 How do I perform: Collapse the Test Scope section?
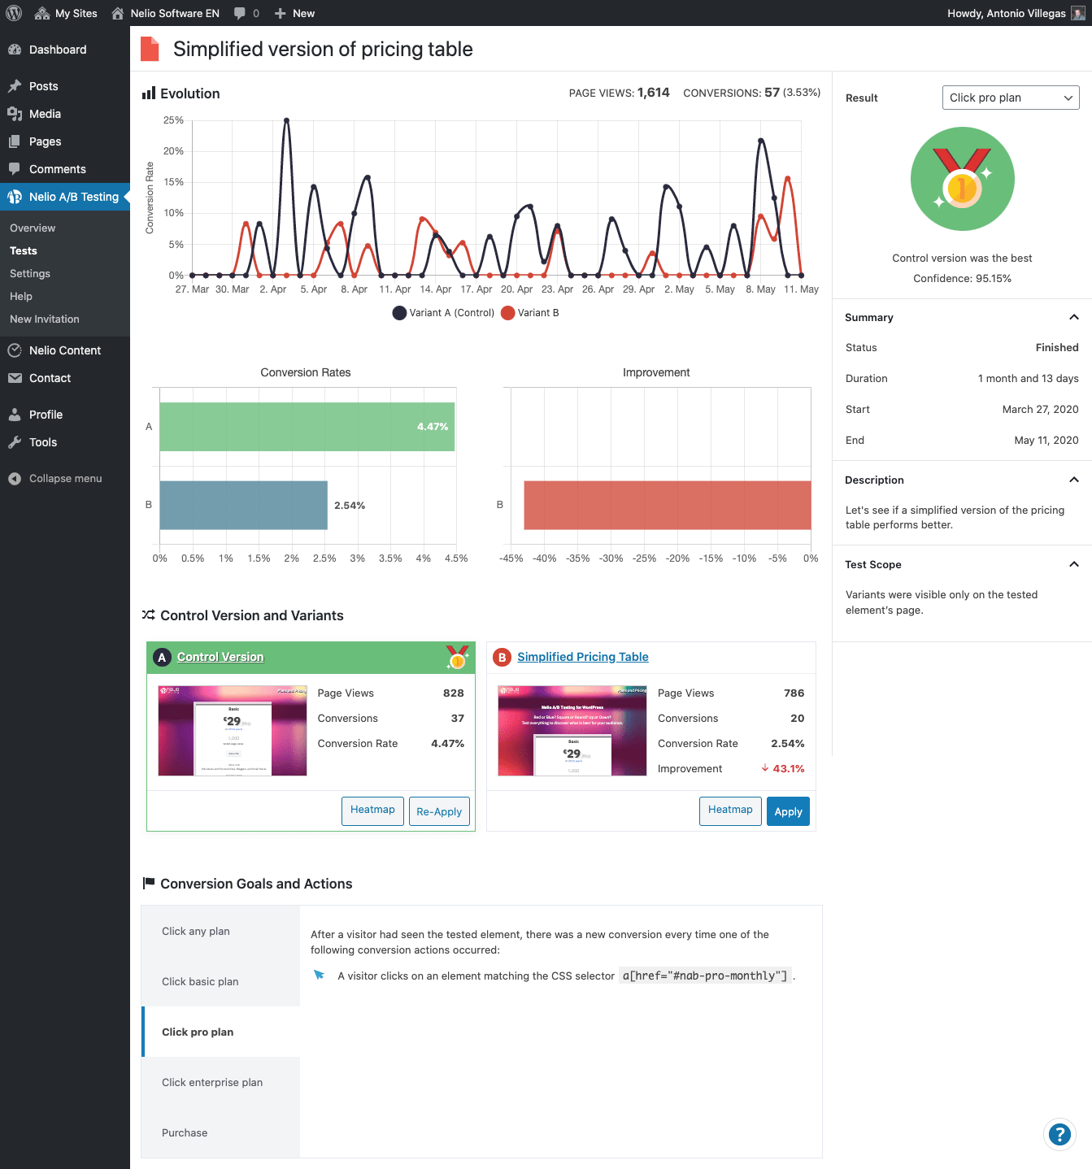click(x=962, y=564)
